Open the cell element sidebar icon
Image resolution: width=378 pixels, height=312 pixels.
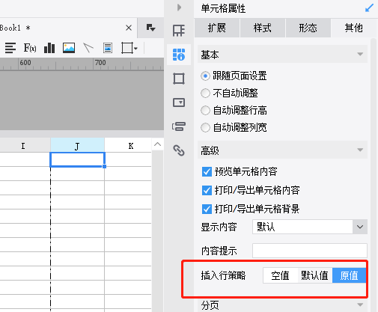coord(179,31)
